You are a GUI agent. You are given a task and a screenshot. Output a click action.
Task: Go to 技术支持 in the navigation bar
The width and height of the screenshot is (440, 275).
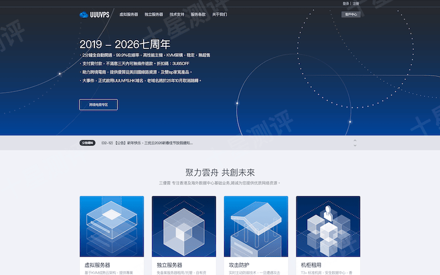click(x=177, y=15)
